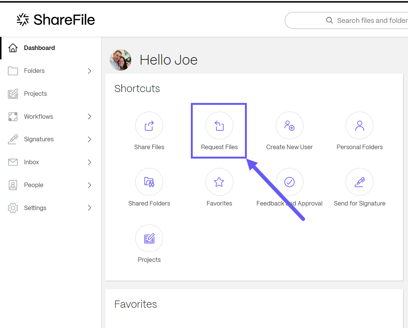The image size is (408, 328).
Task: Open People from the sidebar menu
Action: click(33, 185)
